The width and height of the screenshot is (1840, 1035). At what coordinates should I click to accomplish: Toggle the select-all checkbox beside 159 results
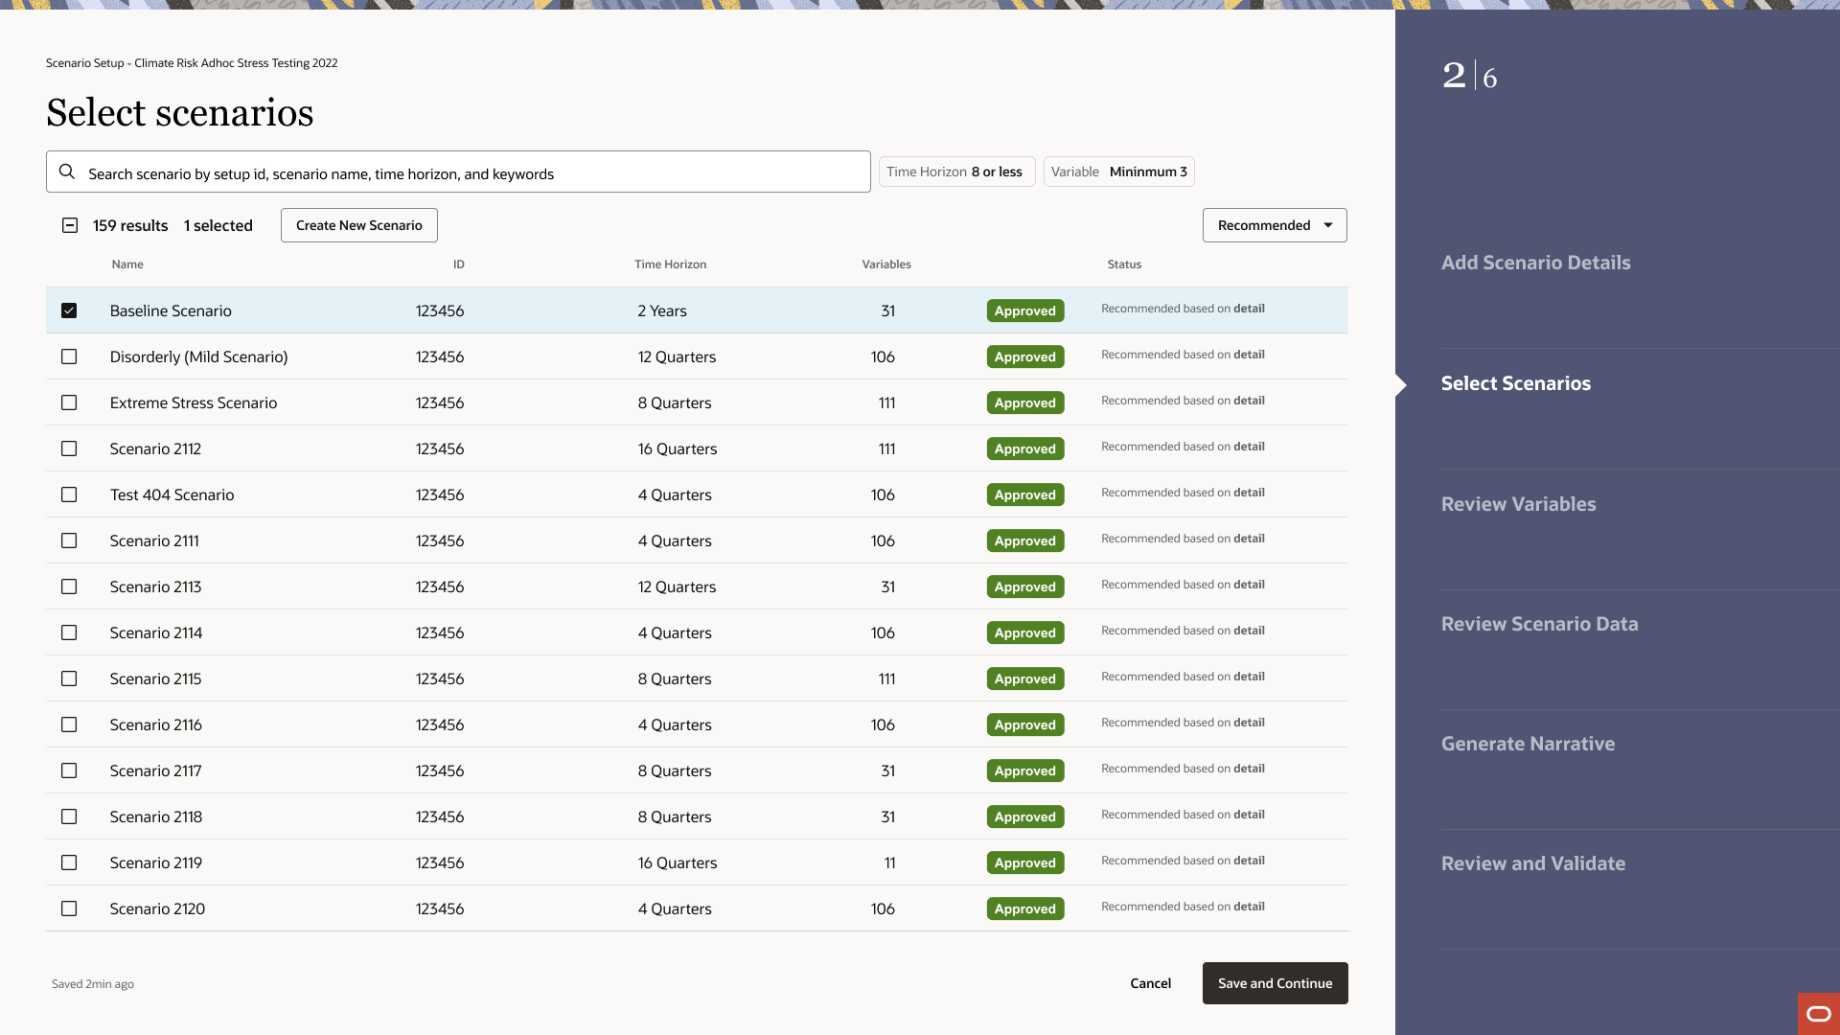[70, 225]
